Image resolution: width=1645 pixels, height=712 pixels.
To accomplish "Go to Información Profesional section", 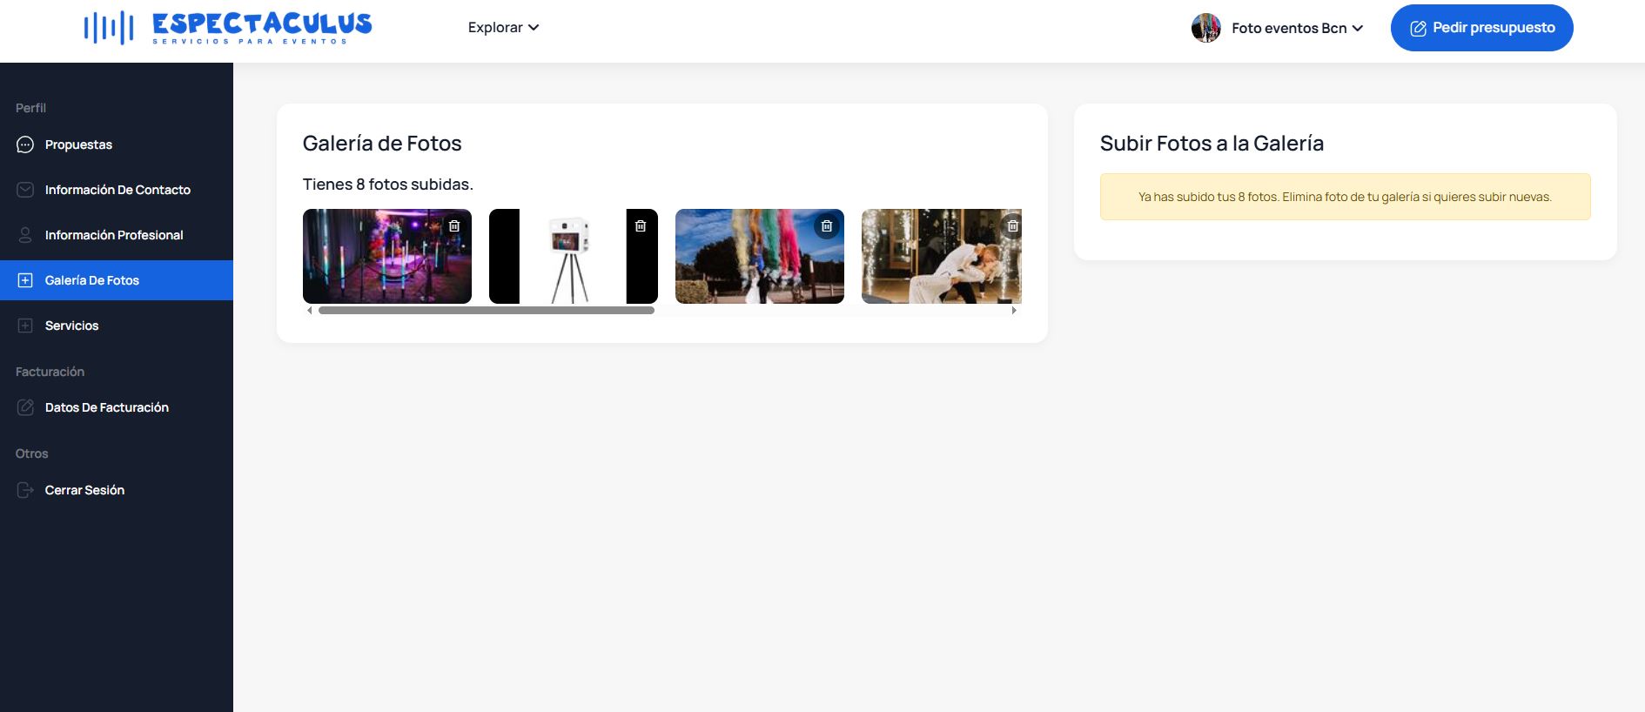I will click(117, 235).
